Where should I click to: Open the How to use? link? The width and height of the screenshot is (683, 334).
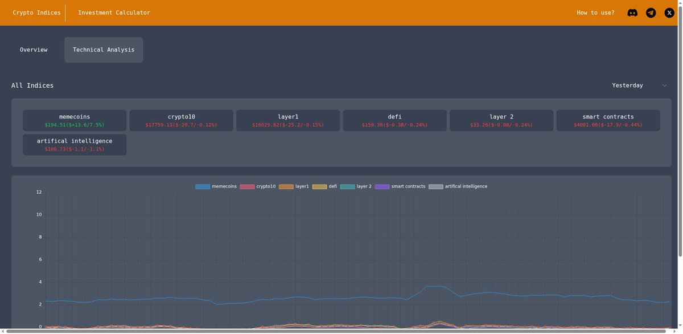click(595, 13)
